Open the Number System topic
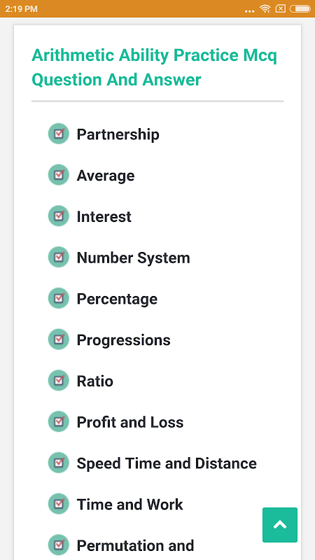The width and height of the screenshot is (315, 560). coord(133,258)
